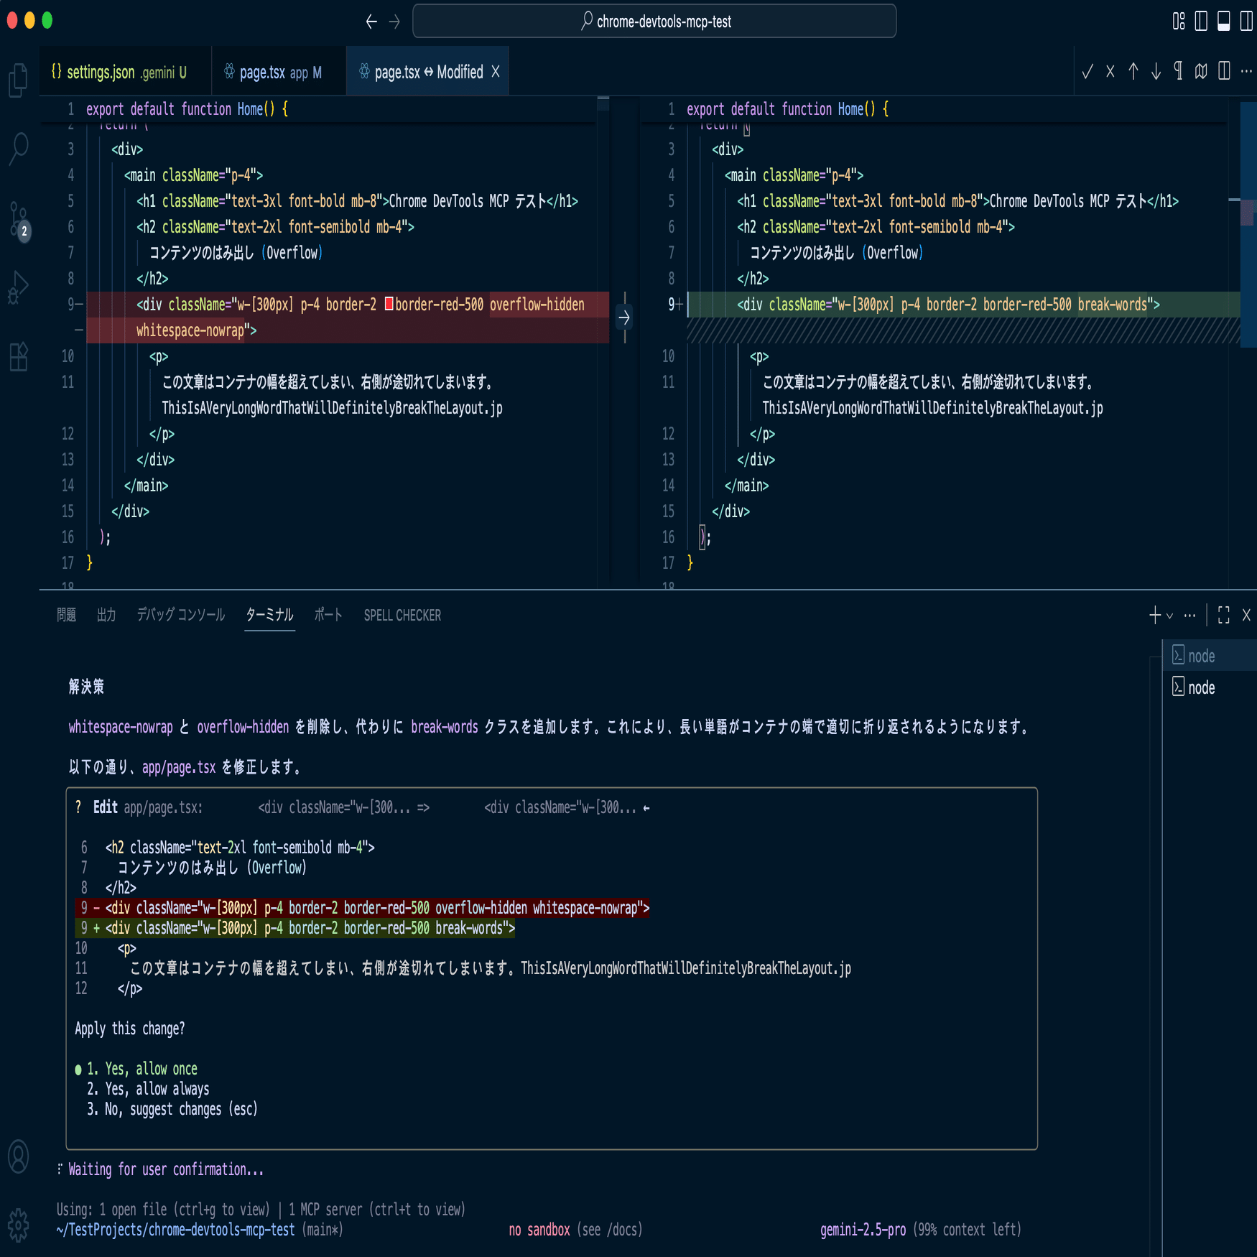
Task: Click the chrome-devtools-mcp-test command center bar
Action: [x=654, y=22]
